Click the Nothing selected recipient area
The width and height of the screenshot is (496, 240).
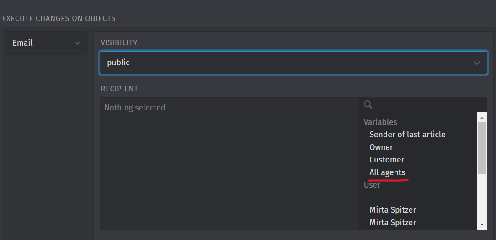pos(229,164)
